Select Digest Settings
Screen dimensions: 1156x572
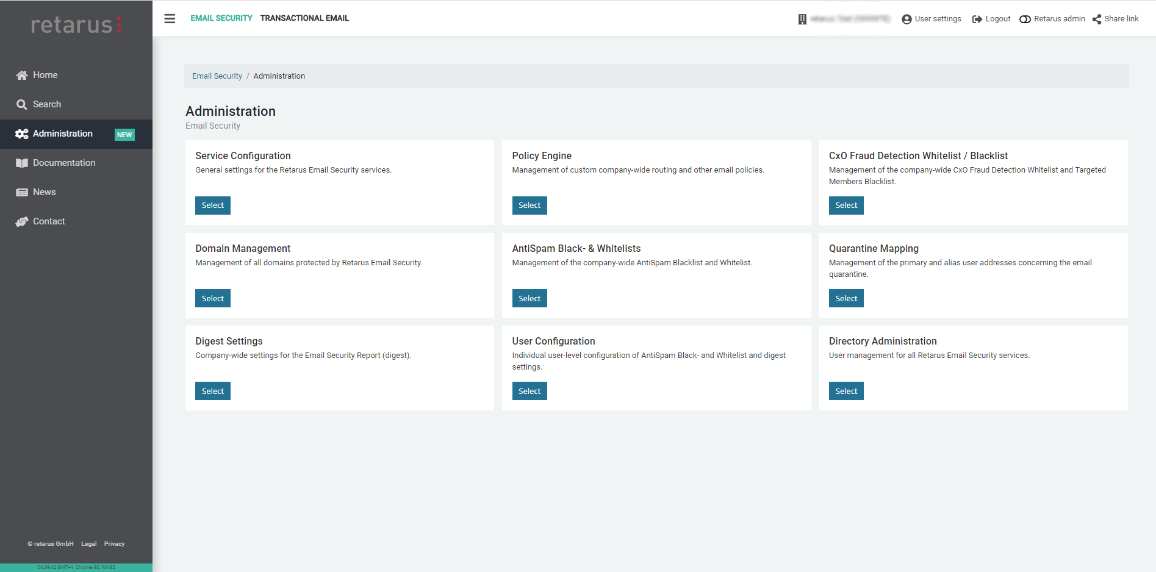pos(213,391)
